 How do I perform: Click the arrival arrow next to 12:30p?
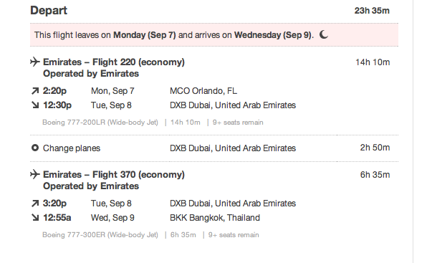coord(35,105)
